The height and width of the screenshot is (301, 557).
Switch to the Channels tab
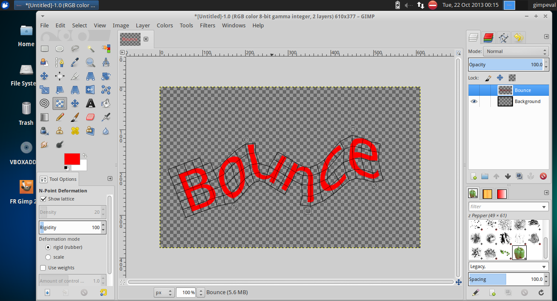tap(489, 38)
